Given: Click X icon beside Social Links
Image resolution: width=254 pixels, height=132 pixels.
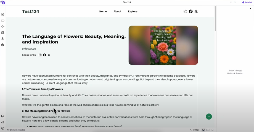Looking at the screenshot, I should [49, 55].
